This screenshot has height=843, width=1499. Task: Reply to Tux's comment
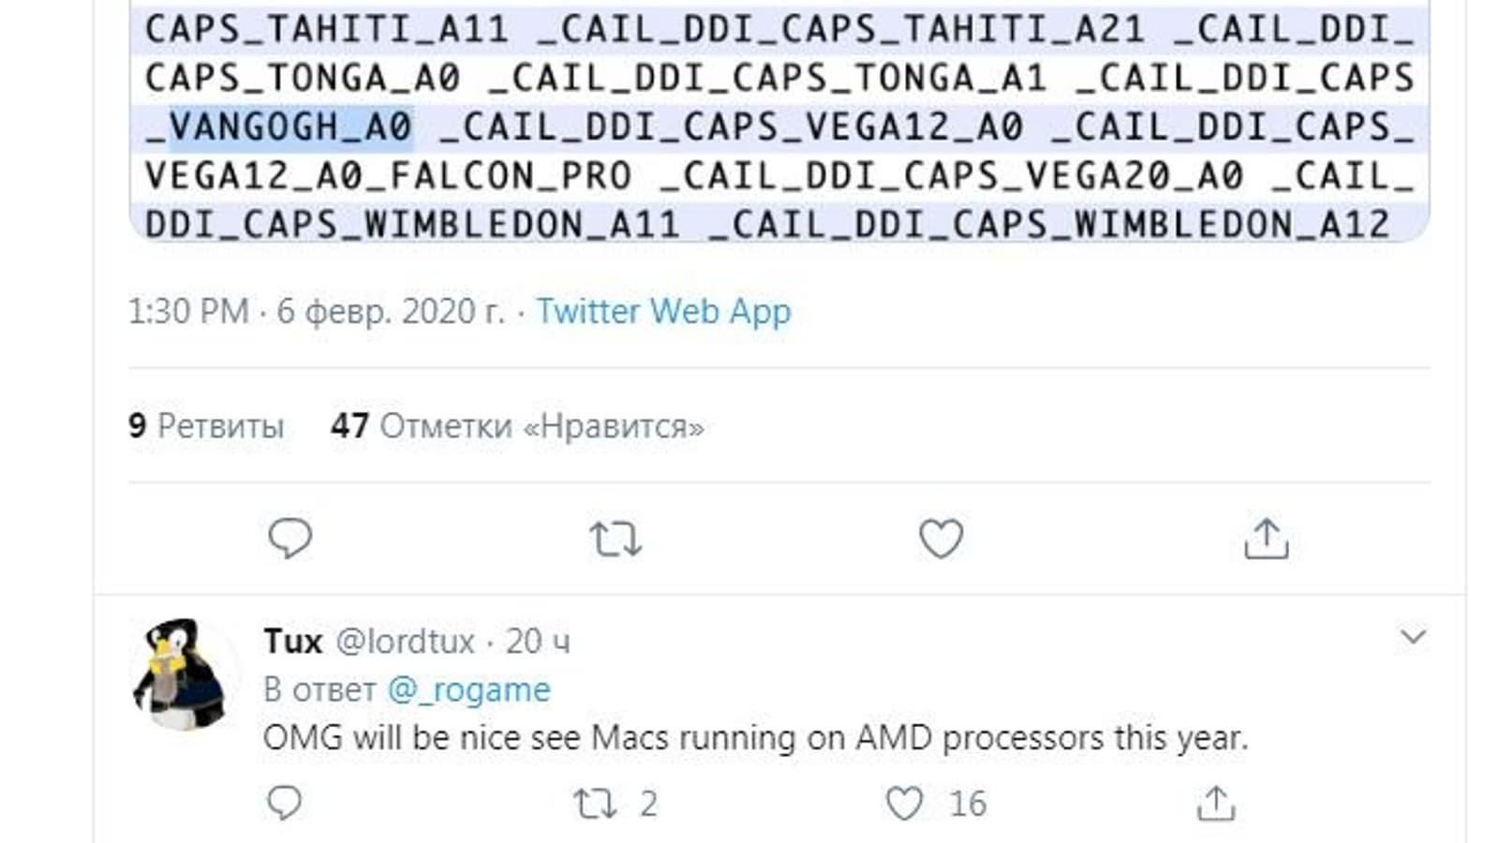[x=284, y=804]
